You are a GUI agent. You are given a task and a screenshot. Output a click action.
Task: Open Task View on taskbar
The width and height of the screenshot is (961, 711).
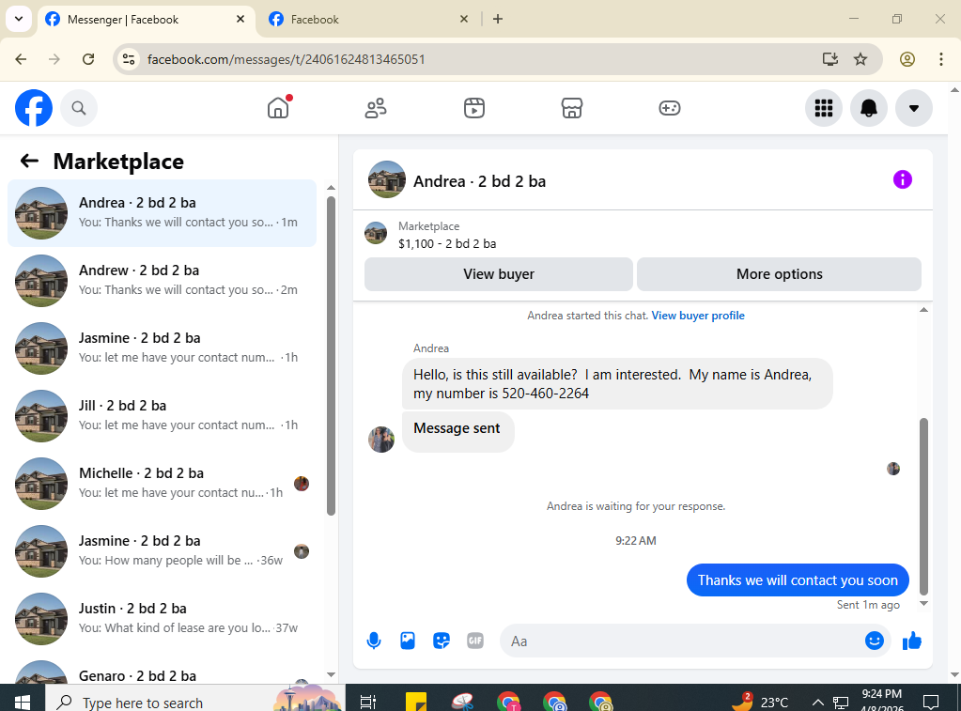pos(367,702)
